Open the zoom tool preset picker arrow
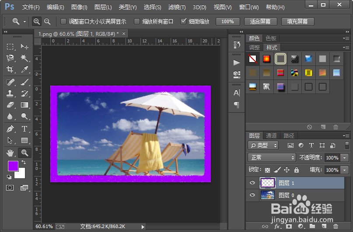Screen dimensions: 353x232 click(24, 21)
